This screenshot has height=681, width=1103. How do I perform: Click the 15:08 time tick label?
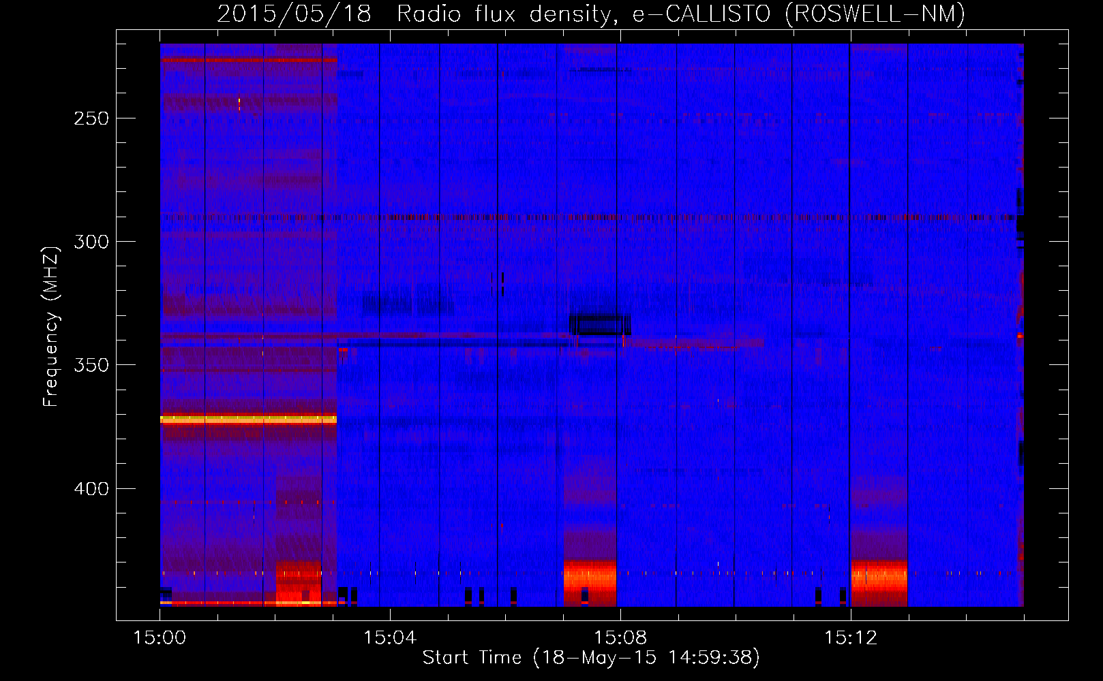pos(620,637)
